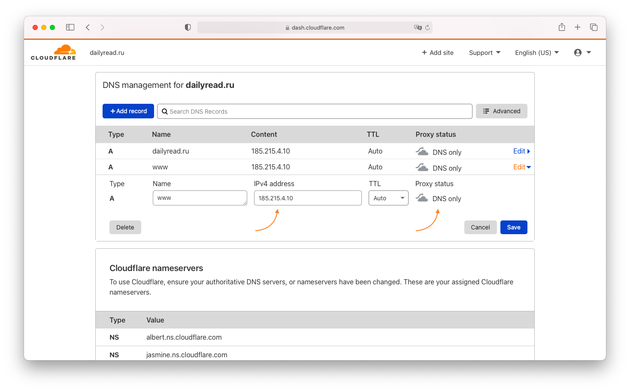The image size is (630, 392).
Task: Click the Name column header in the DNS table
Action: click(161, 134)
